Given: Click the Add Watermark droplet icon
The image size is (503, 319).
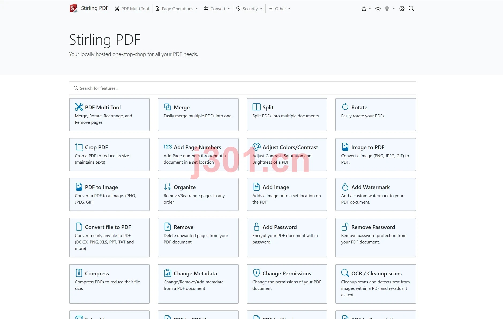Looking at the screenshot, I should tap(345, 187).
